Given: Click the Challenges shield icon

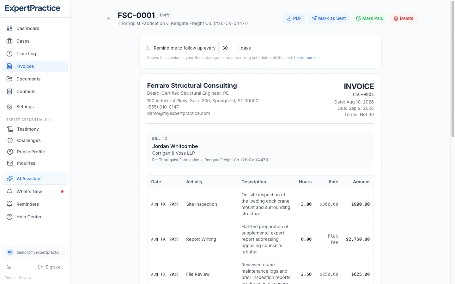Looking at the screenshot, I should click(10, 140).
